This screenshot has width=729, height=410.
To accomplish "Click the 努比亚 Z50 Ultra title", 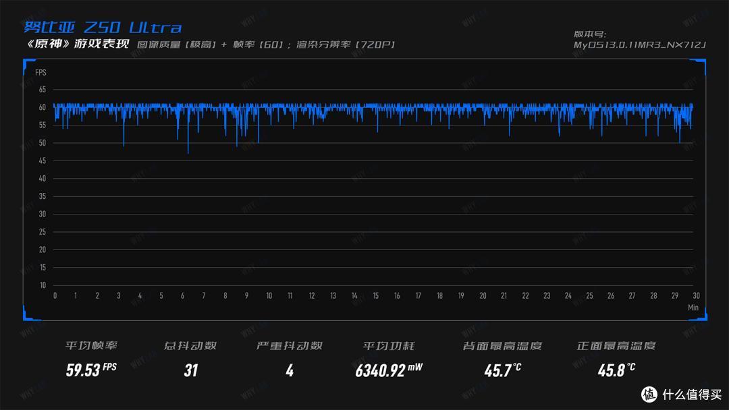I will click(103, 27).
